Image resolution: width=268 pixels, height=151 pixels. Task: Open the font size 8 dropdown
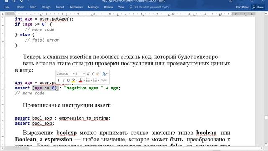click(84, 74)
